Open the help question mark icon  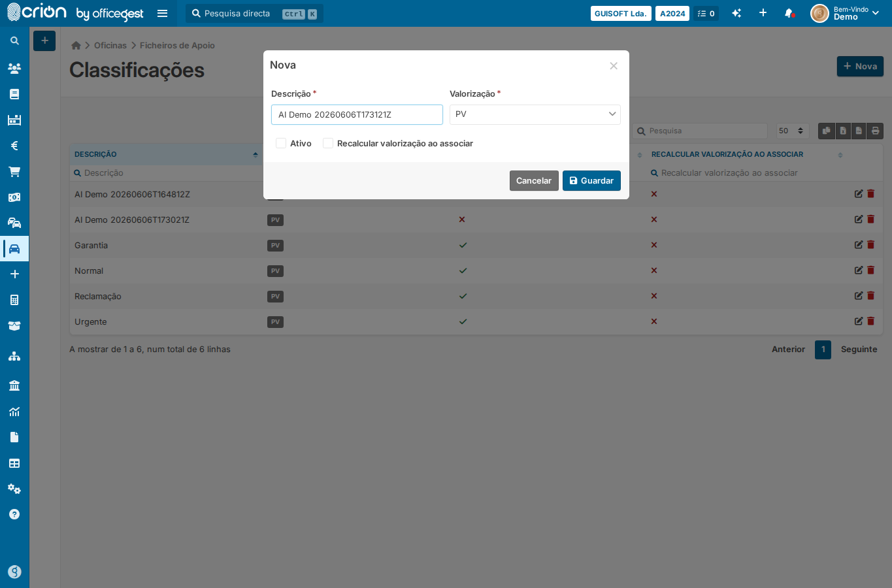click(14, 514)
